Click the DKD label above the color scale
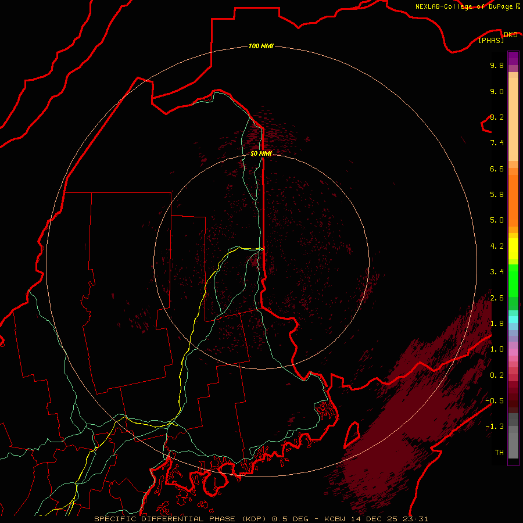Image resolution: width=523 pixels, height=523 pixels. point(510,35)
